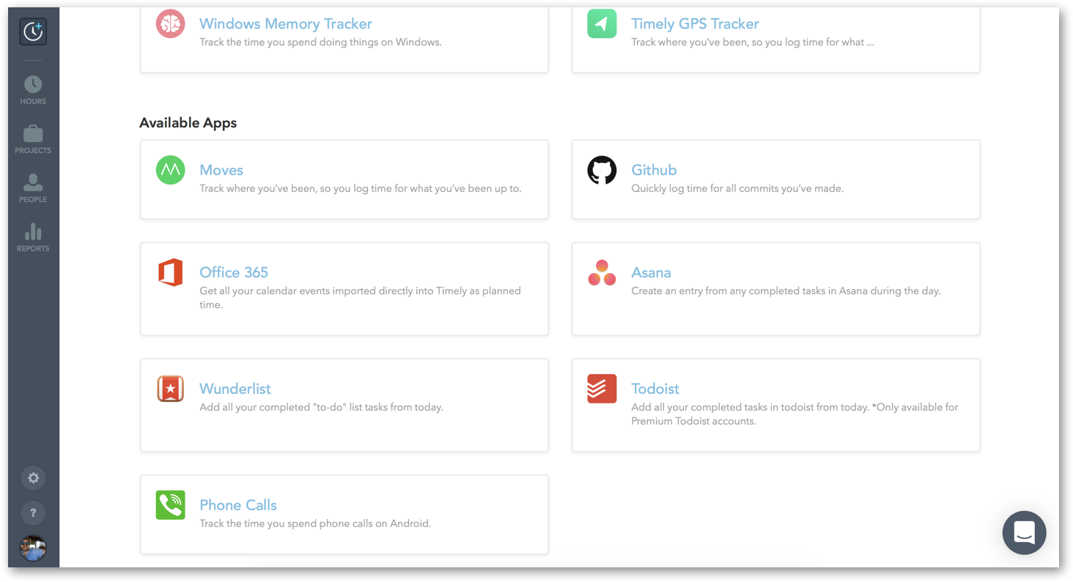Open the Timely GPS Tracker link
1073x582 pixels.
click(x=694, y=23)
